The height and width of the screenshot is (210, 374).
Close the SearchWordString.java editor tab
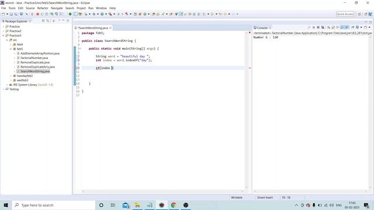coord(110,28)
